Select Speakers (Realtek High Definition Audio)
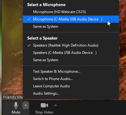This screenshot has height=115, width=126. [x=71, y=45]
